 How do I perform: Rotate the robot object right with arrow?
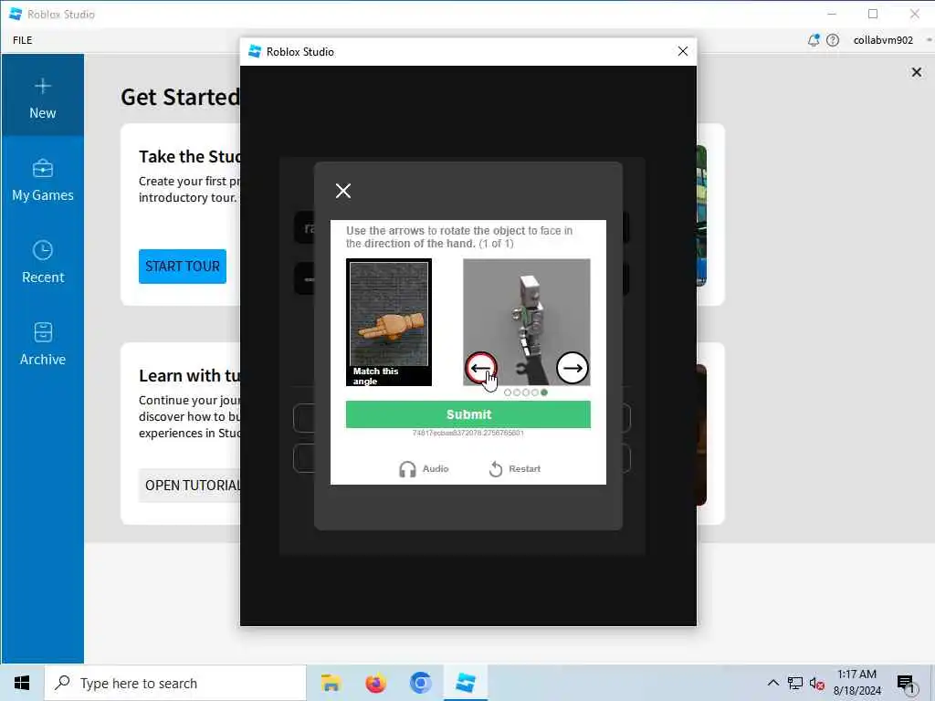[x=573, y=368]
